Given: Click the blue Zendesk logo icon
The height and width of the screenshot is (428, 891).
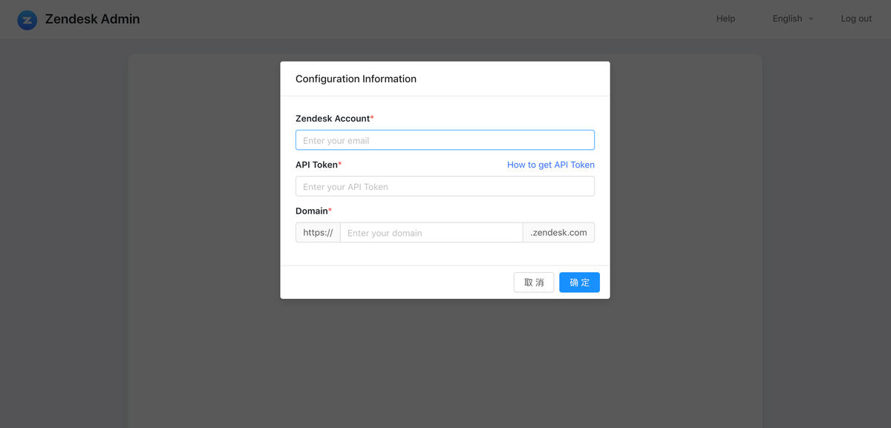Looking at the screenshot, I should [27, 20].
